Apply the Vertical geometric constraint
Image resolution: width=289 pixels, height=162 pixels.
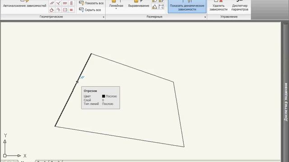pyautogui.click(x=71, y=3)
